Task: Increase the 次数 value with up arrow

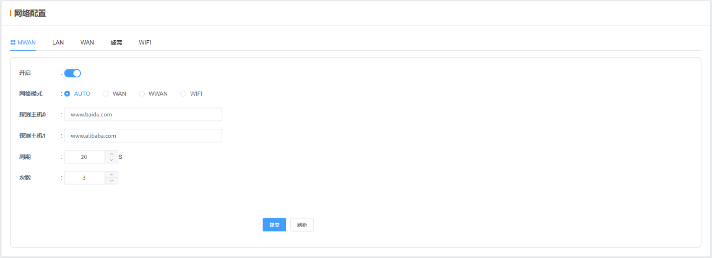Action: point(112,175)
